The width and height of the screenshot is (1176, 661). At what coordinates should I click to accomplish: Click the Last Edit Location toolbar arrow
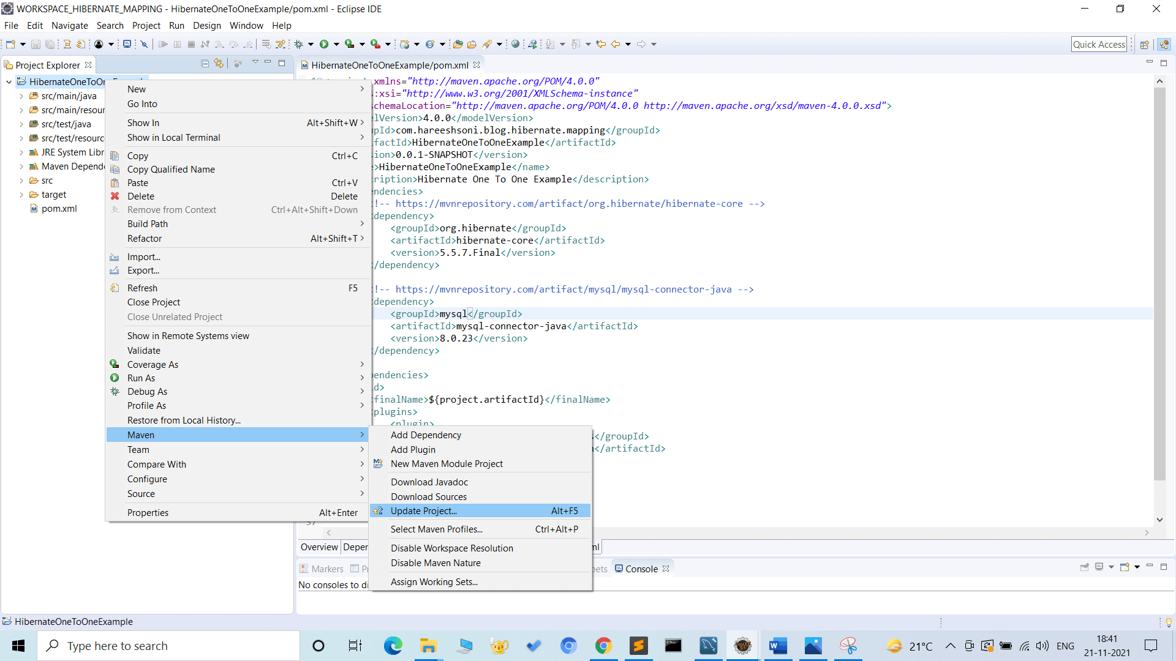point(601,44)
